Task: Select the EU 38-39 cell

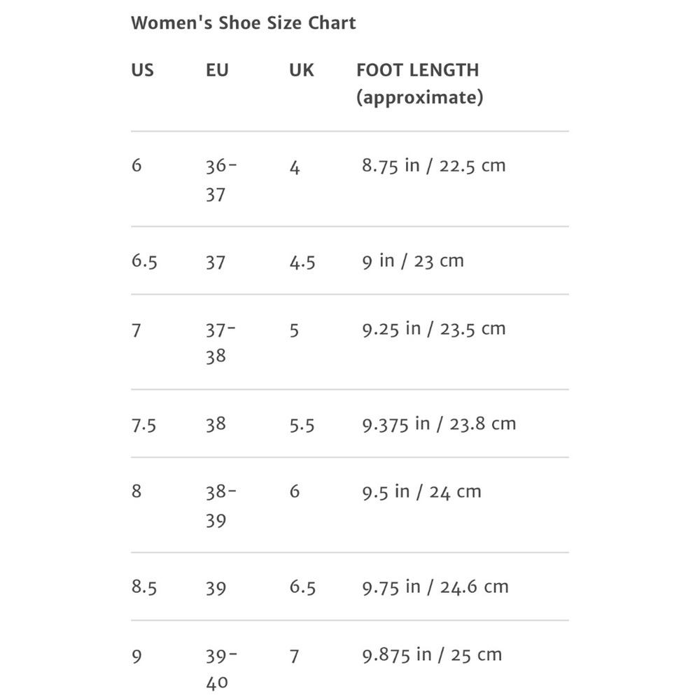Action: (221, 506)
